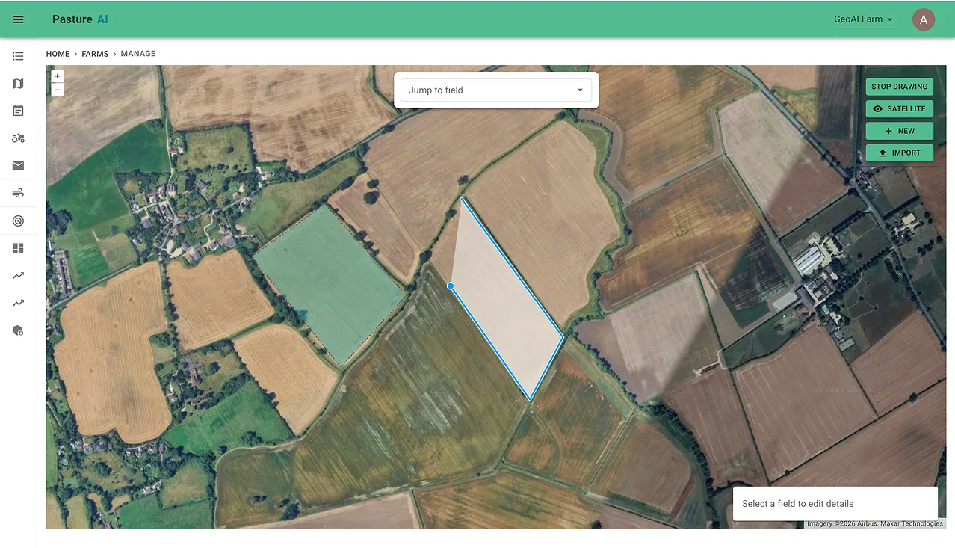955x548 pixels.
Task: Click the Stop Drawing button
Action: click(x=900, y=87)
